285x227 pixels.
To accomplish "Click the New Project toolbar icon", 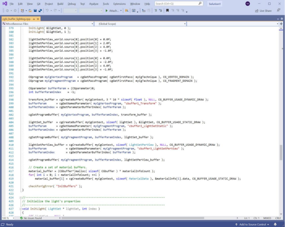I will click(22, 11).
